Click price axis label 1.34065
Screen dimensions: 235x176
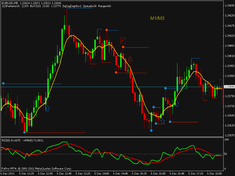(x=230, y=46)
